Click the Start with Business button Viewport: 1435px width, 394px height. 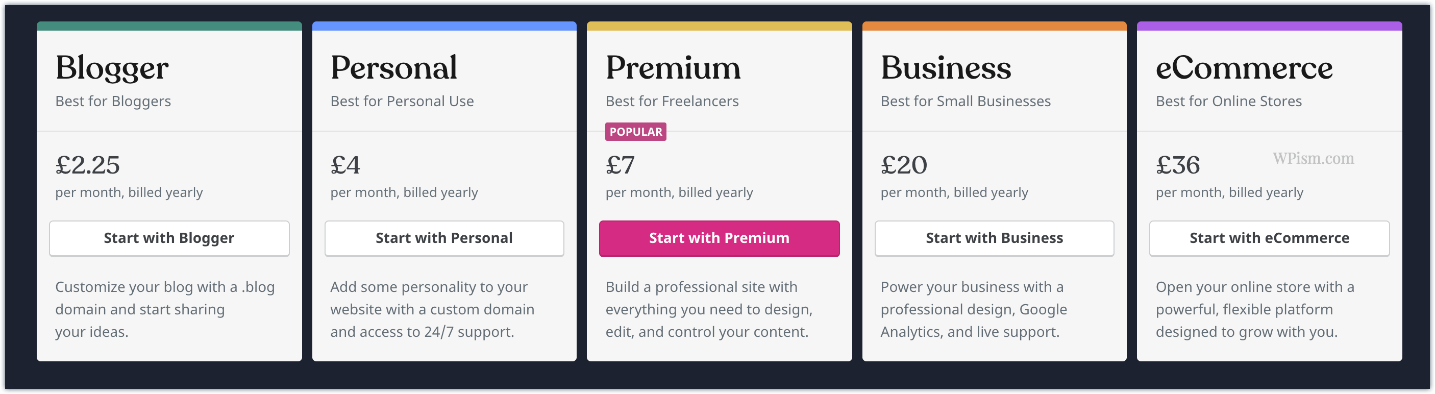(994, 238)
